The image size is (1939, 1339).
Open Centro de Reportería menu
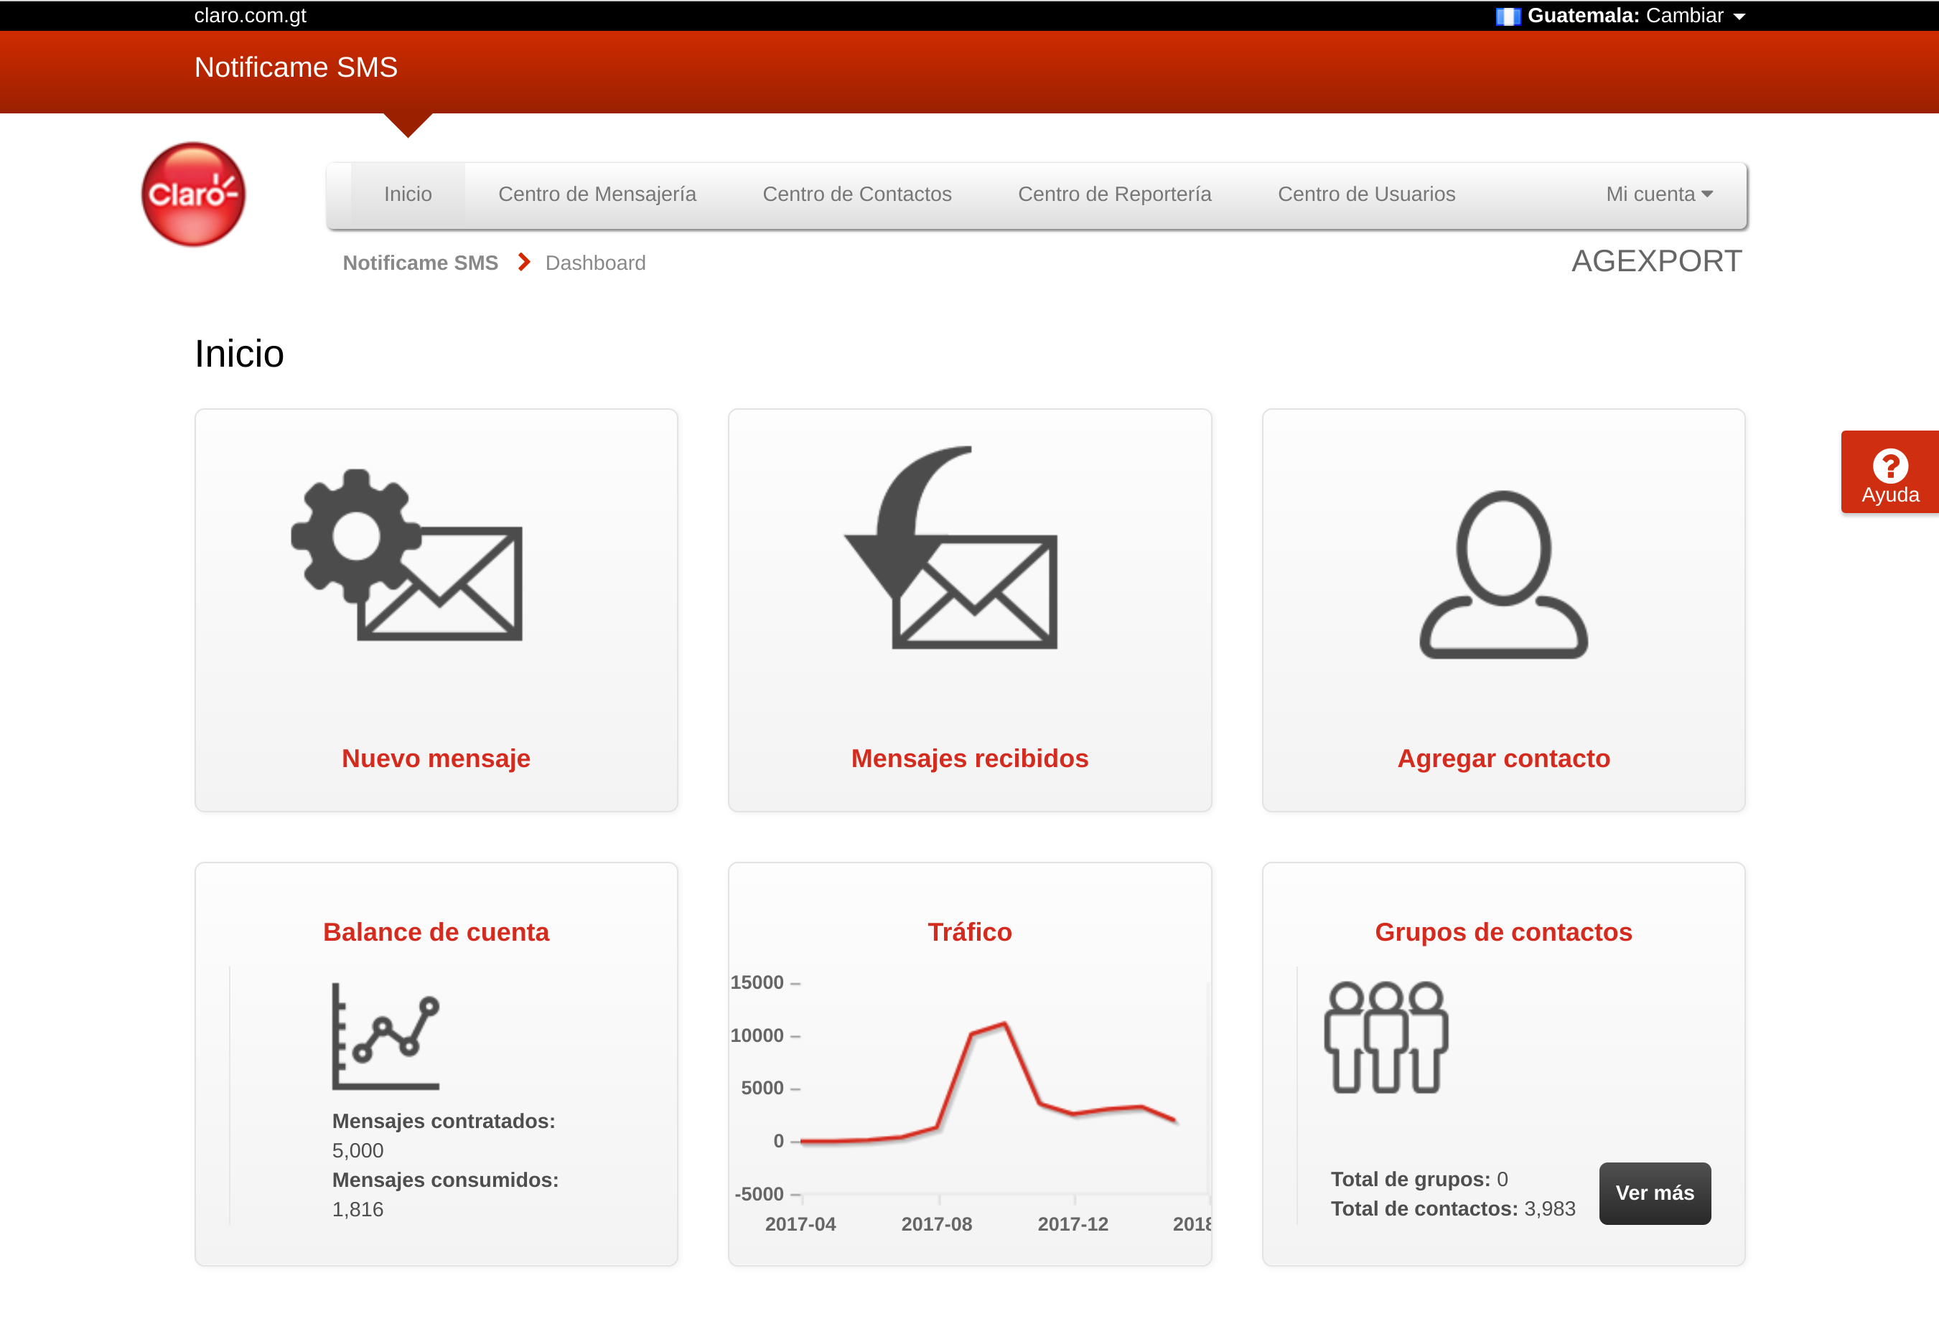point(1115,194)
